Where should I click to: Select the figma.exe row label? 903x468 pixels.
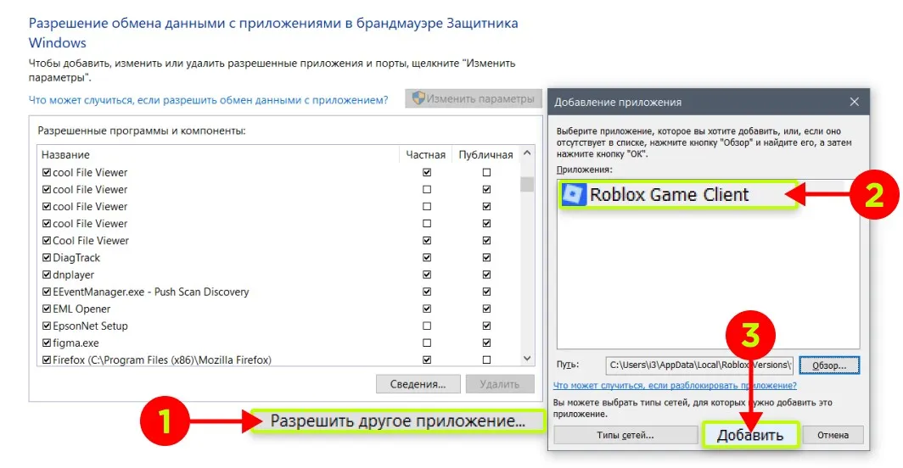pyautogui.click(x=76, y=343)
